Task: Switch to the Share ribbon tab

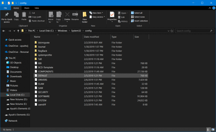Action: click(27, 8)
